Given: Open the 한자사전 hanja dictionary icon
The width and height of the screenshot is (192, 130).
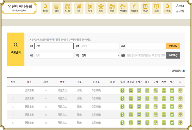Looking at the screenshot, I should pos(145,8).
